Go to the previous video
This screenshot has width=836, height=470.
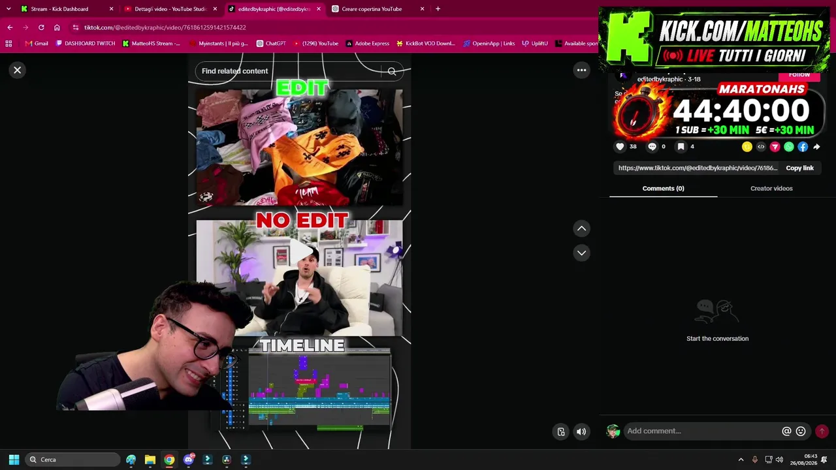tap(581, 228)
